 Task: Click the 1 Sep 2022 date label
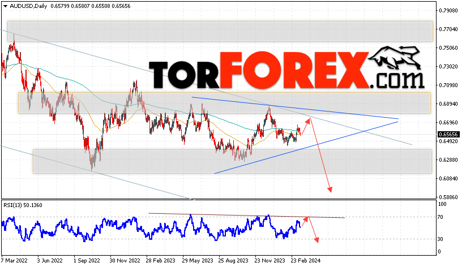[87, 261]
